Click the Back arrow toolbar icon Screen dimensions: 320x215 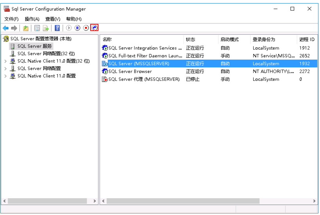tap(6, 28)
